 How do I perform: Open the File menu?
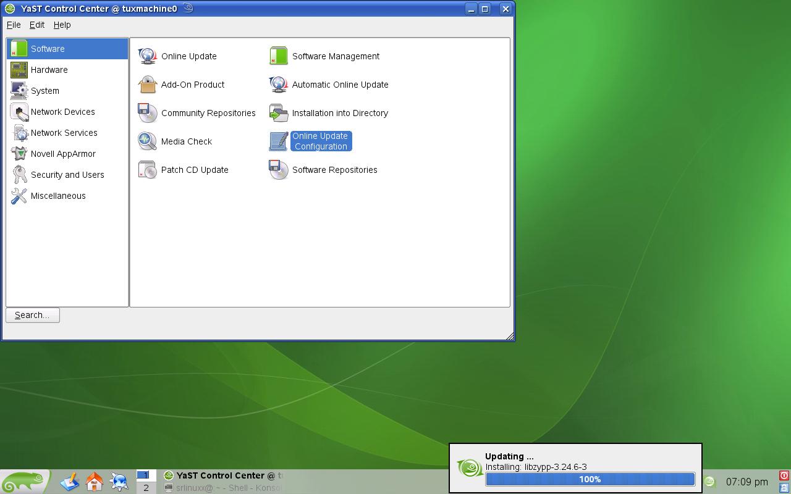coord(14,25)
